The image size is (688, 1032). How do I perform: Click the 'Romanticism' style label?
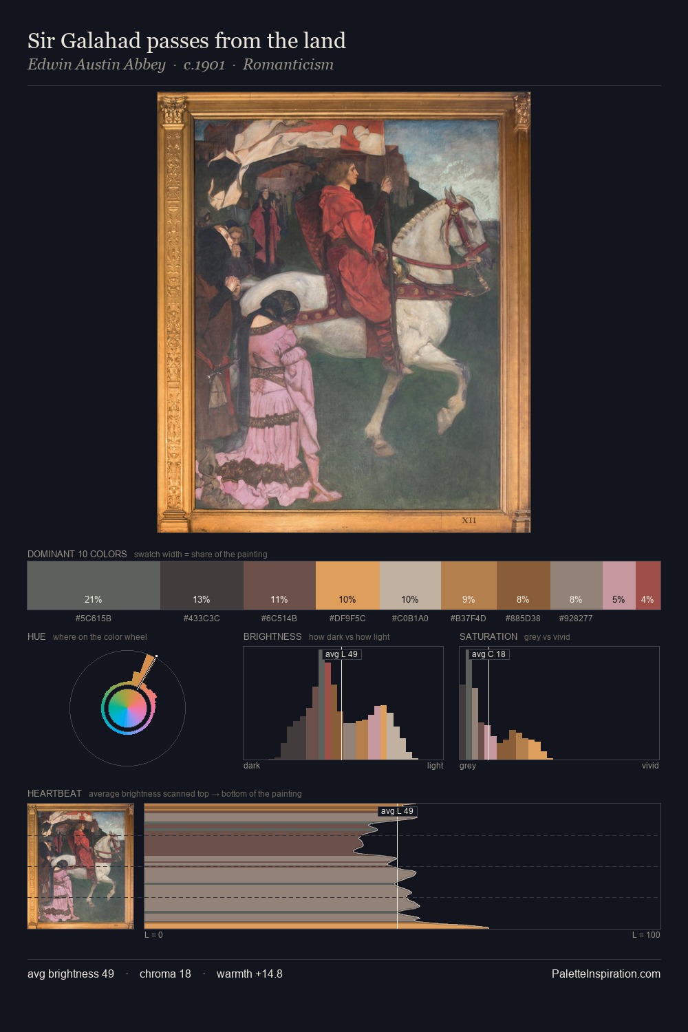click(288, 65)
